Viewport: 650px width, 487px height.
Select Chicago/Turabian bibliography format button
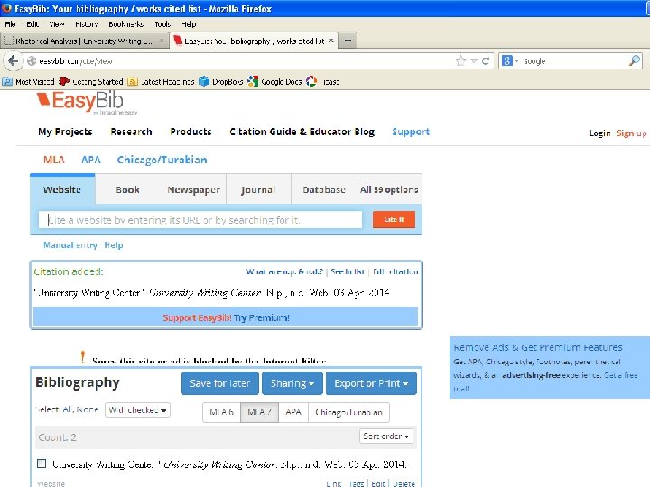click(349, 412)
